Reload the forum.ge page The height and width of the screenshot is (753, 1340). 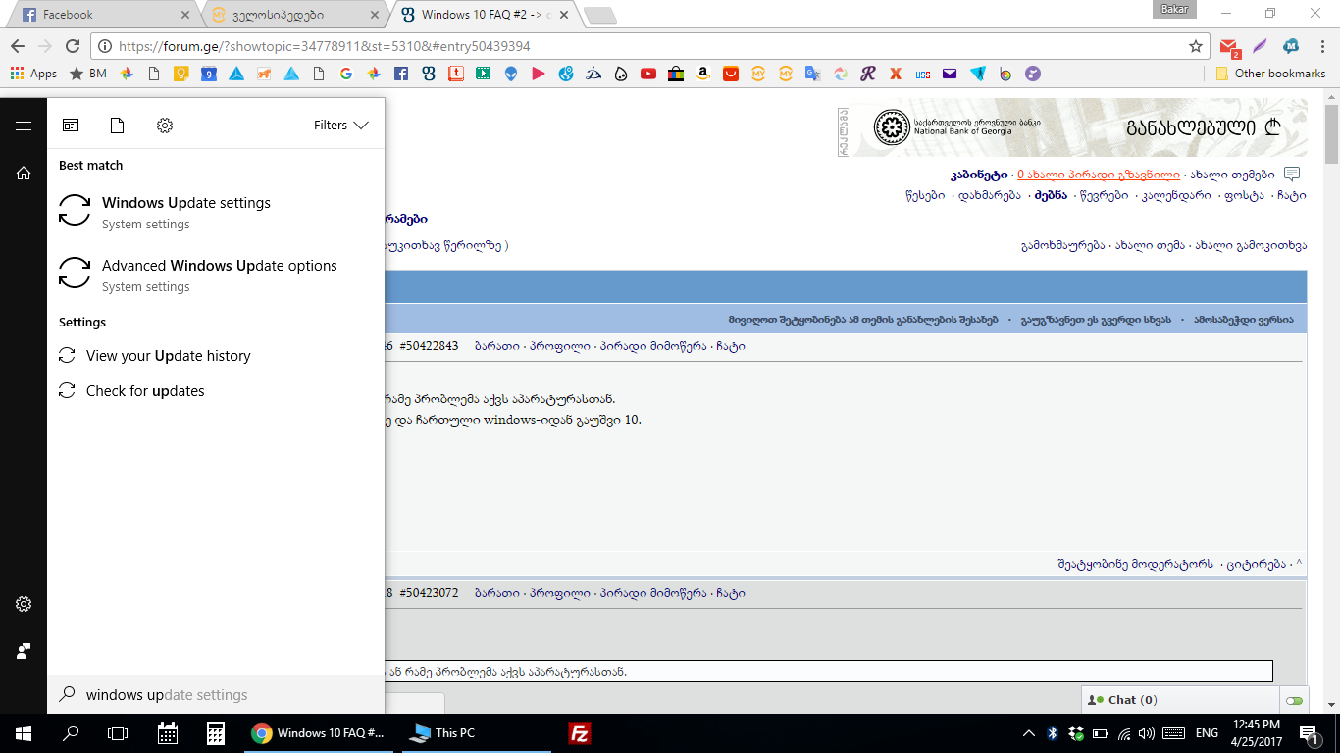click(73, 46)
